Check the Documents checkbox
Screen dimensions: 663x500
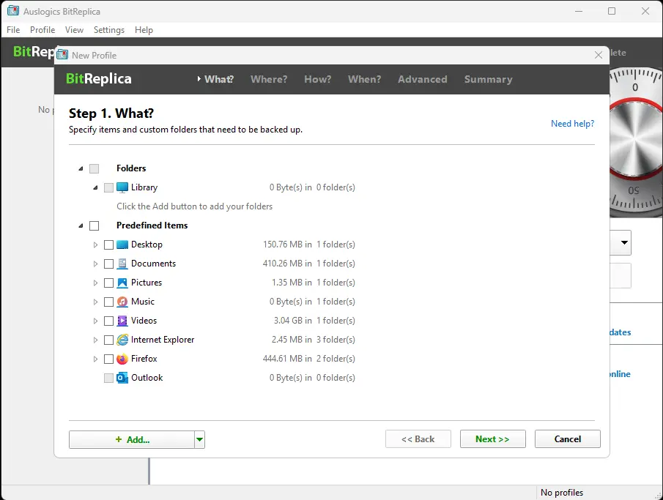click(108, 264)
